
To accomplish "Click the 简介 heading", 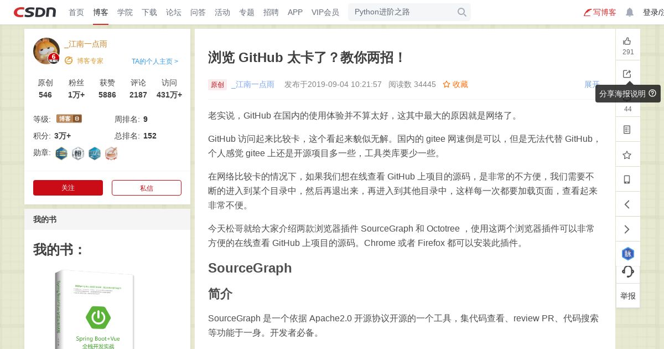I will point(220,294).
